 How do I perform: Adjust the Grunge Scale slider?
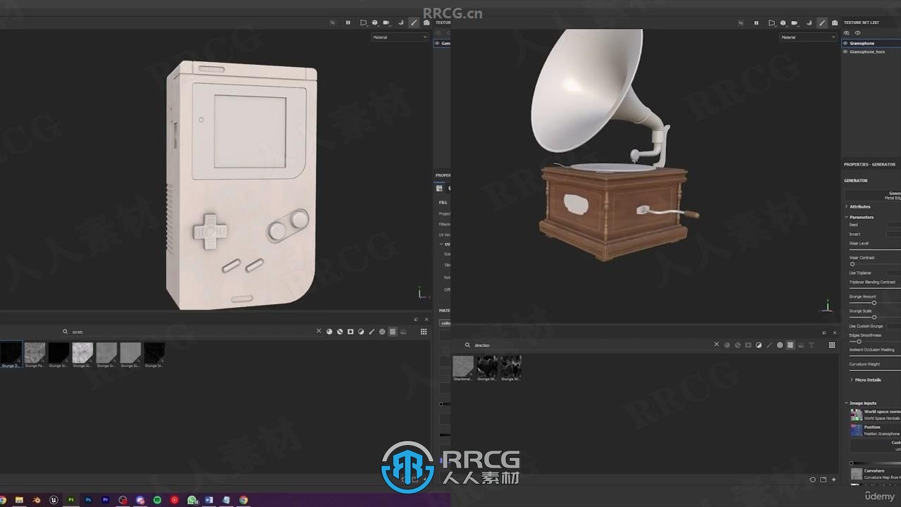[x=874, y=317]
